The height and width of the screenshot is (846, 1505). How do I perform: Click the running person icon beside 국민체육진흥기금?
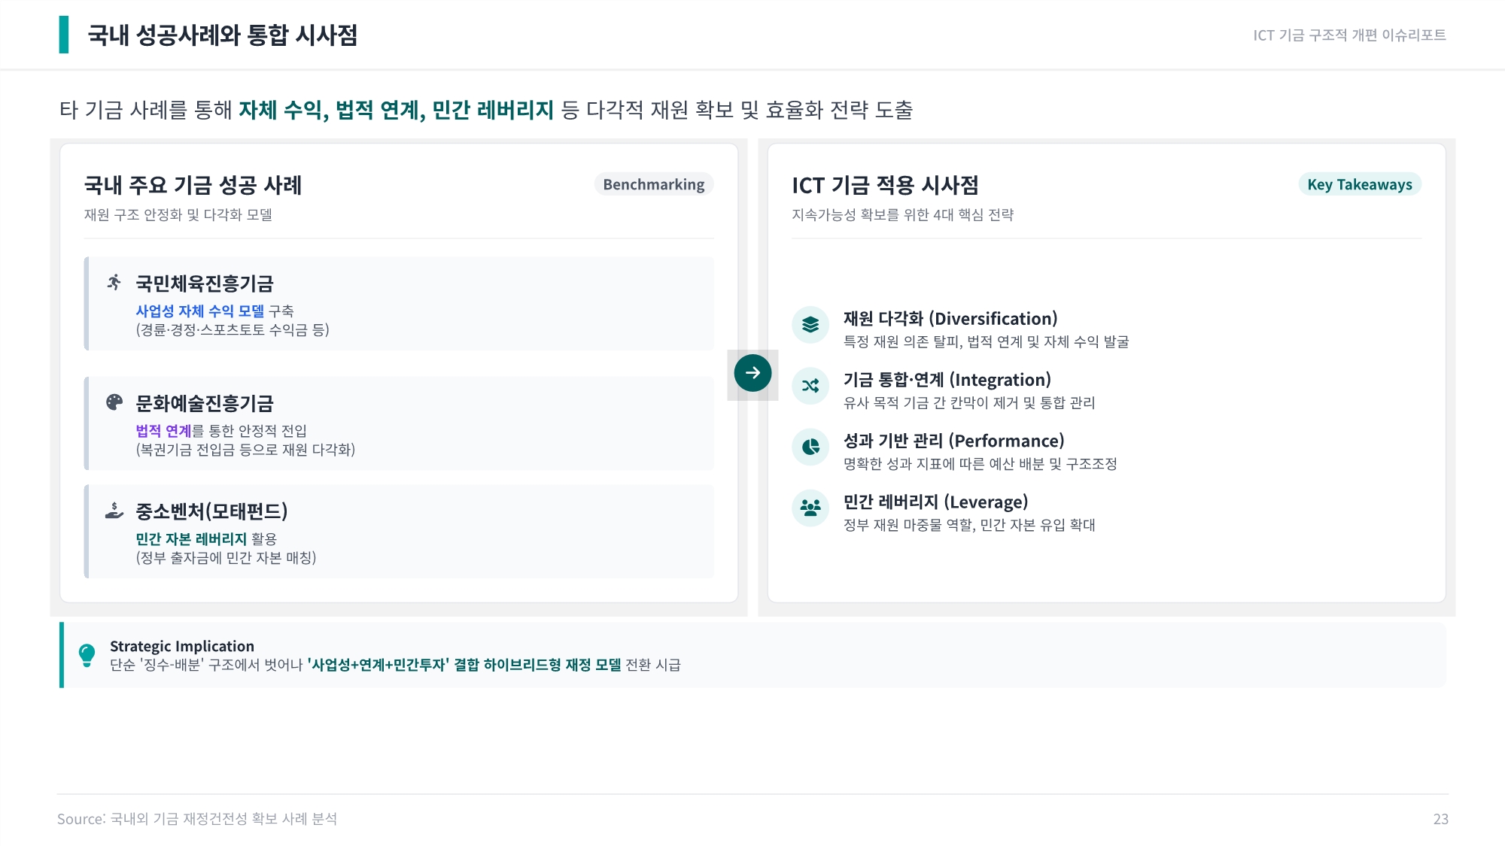pyautogui.click(x=114, y=282)
